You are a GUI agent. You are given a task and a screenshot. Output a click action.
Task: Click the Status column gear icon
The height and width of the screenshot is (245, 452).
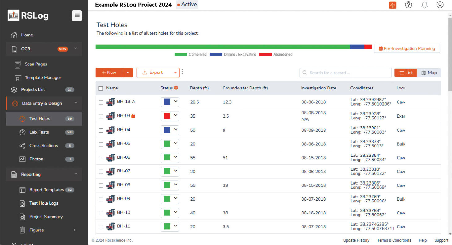pyautogui.click(x=176, y=88)
